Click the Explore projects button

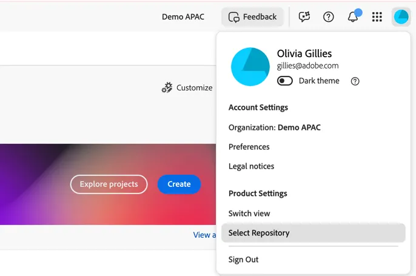tap(109, 184)
